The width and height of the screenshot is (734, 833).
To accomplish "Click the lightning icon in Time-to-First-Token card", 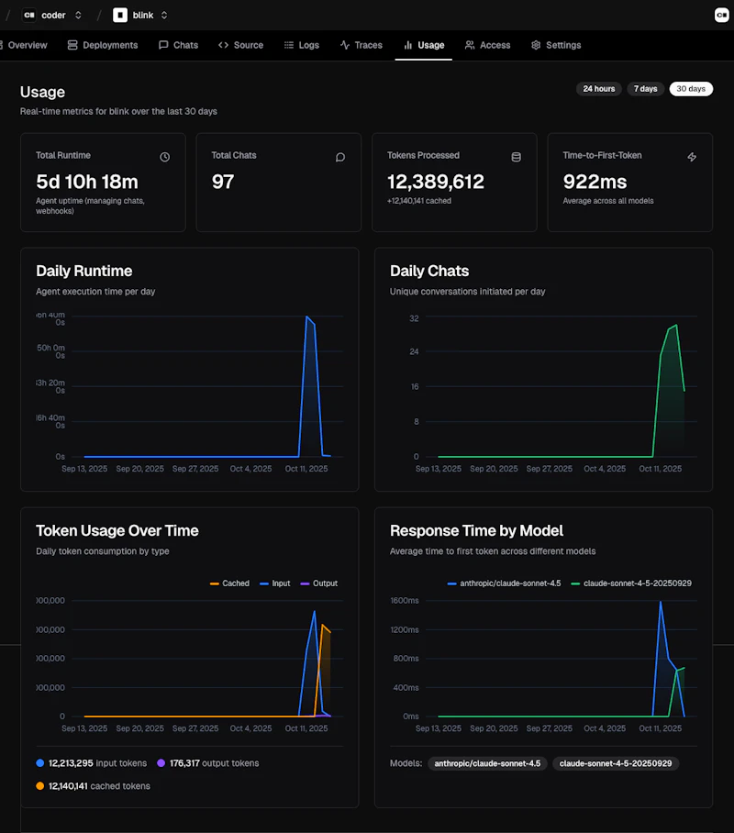I will [692, 157].
